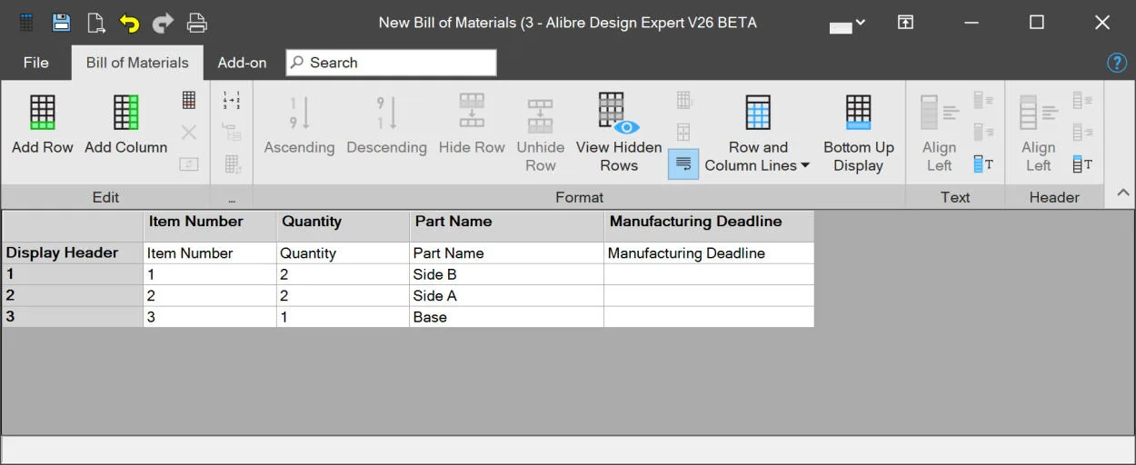The image size is (1136, 465).
Task: Click the T header format icon in Header group
Action: click(x=1082, y=164)
